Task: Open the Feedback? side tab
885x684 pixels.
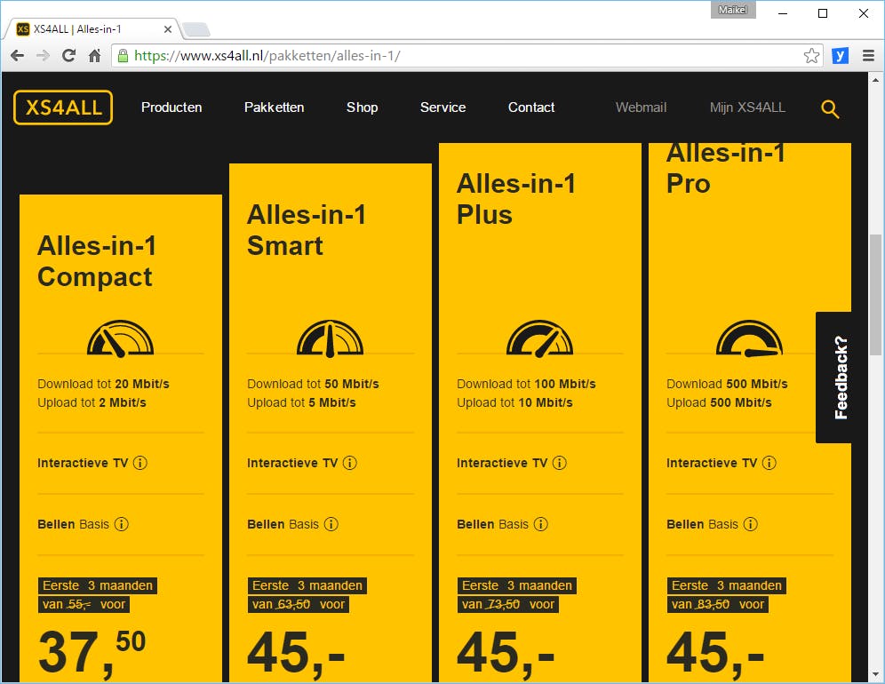Action: point(833,378)
